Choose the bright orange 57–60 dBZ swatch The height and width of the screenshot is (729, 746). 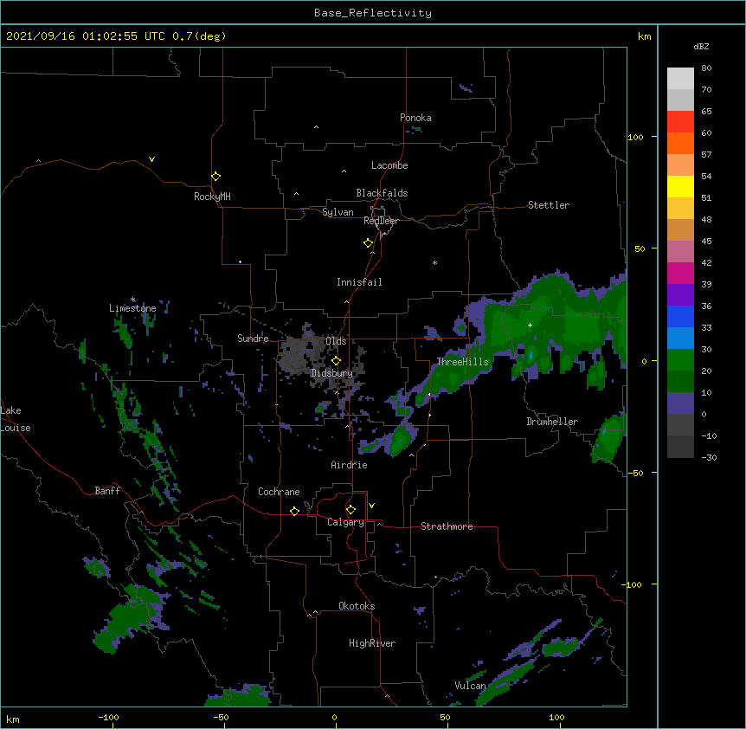(680, 143)
